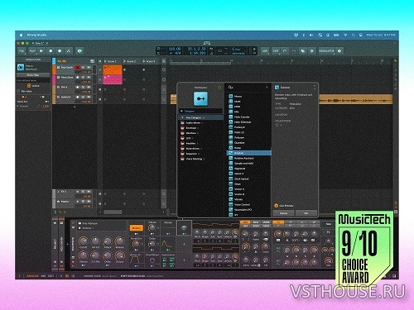Arm the global transport Record button
The width and height of the screenshot is (414, 310).
coord(60,51)
